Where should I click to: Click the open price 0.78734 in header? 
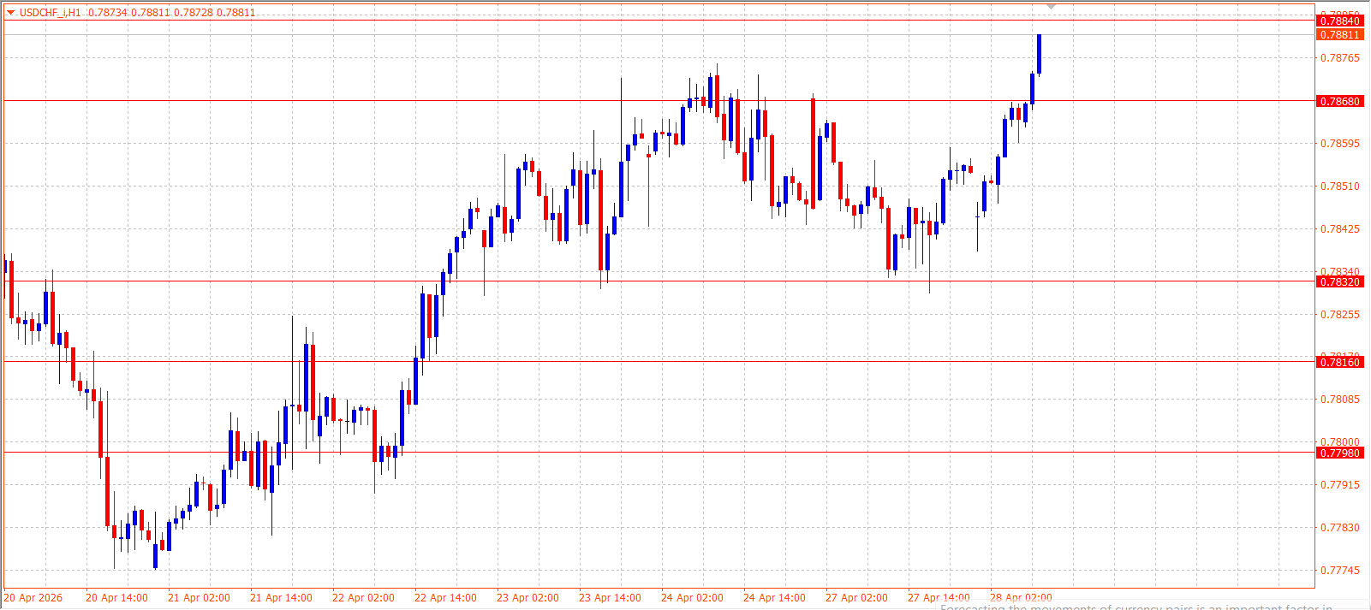107,13
